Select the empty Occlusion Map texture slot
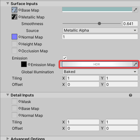The height and width of the screenshot is (140, 140). pyautogui.click(x=14, y=50)
